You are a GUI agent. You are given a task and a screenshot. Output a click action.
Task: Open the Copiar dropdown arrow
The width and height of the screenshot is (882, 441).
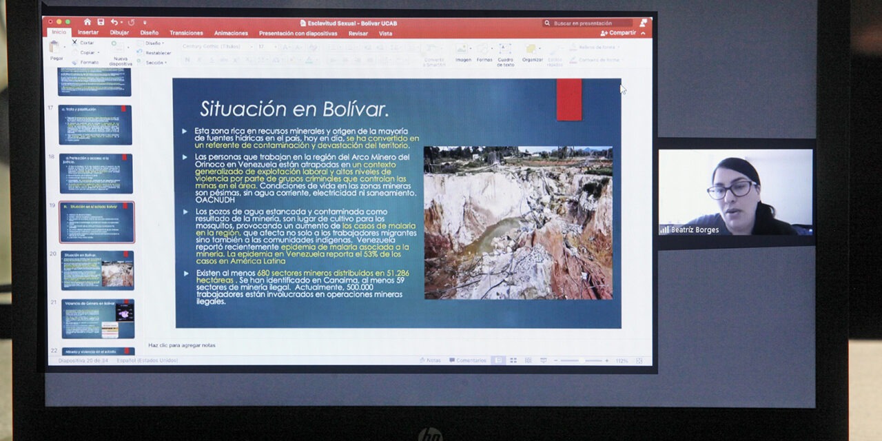click(x=100, y=52)
